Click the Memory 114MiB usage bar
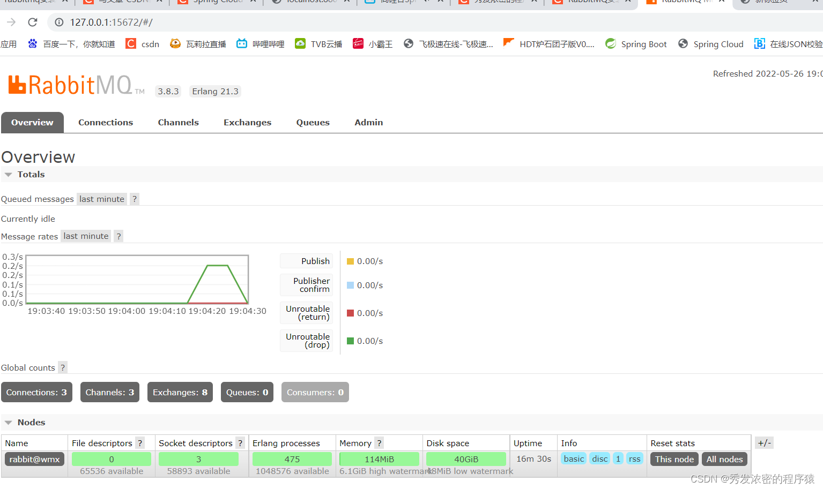 tap(379, 459)
